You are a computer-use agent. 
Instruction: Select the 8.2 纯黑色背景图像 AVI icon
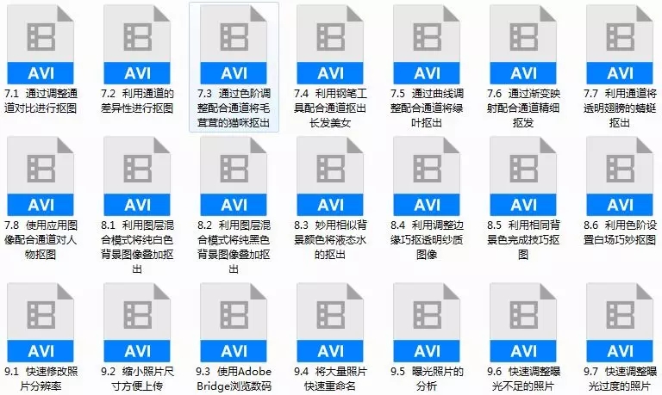pos(234,176)
